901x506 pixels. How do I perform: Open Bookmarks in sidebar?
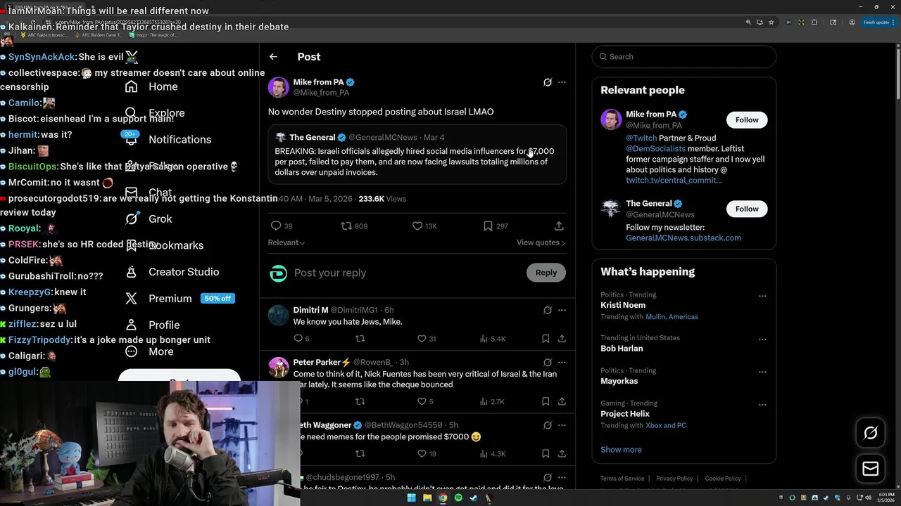[x=164, y=245]
